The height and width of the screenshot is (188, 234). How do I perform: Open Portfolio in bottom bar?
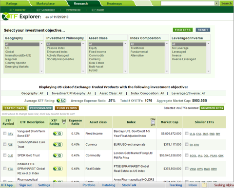pos(89,185)
